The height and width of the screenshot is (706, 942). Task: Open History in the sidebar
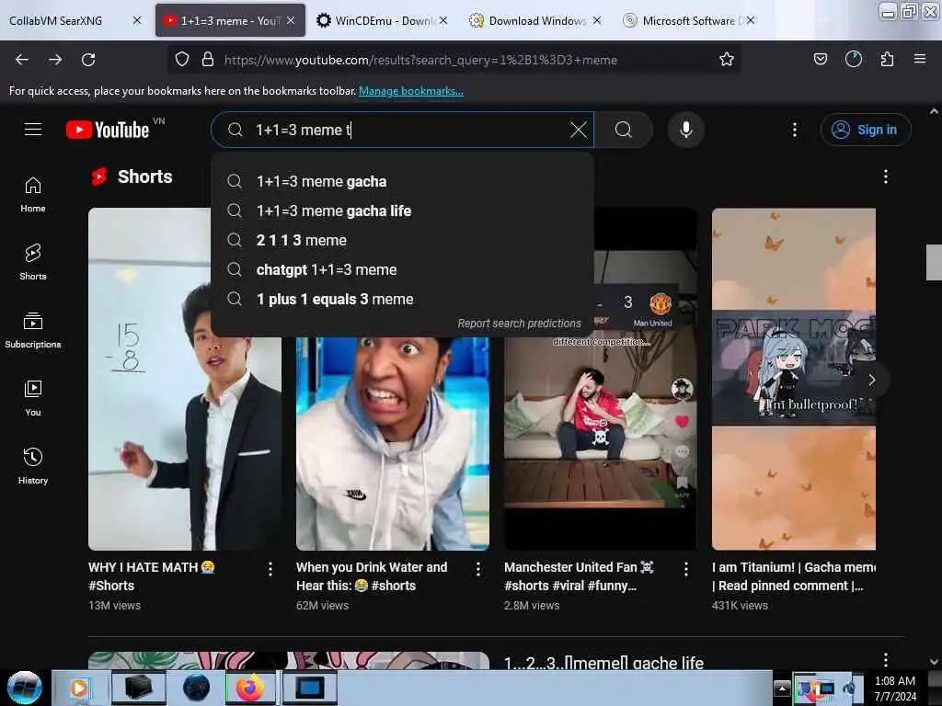tap(33, 466)
